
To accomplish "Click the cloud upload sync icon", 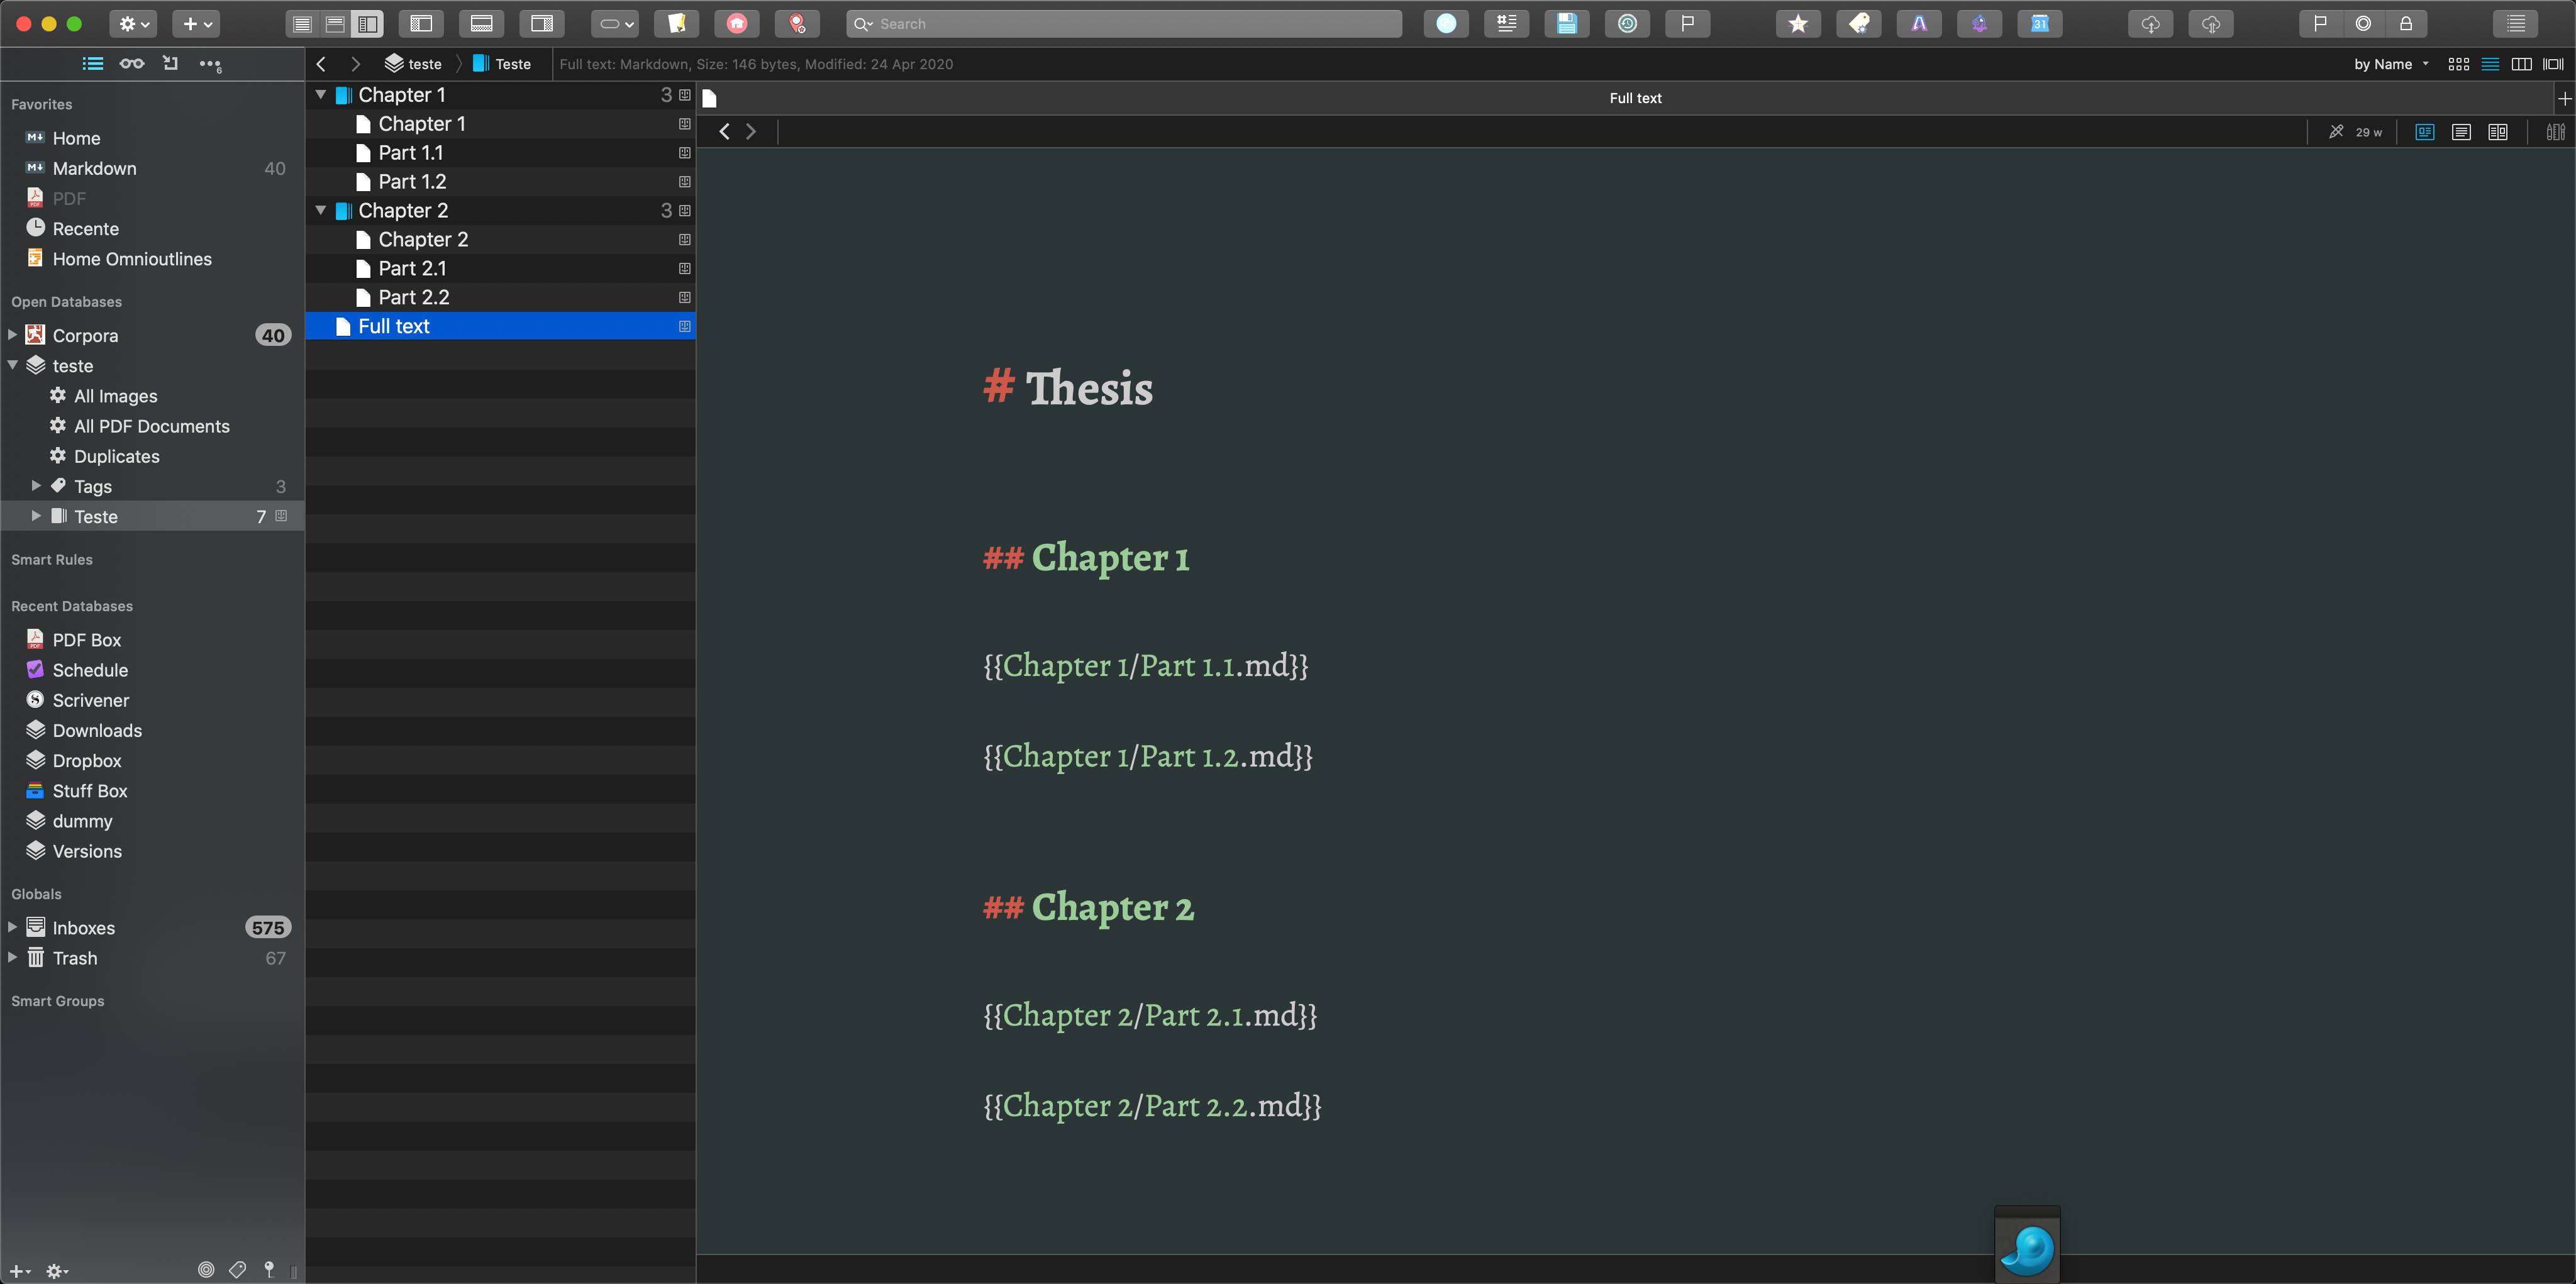I will (x=2211, y=24).
